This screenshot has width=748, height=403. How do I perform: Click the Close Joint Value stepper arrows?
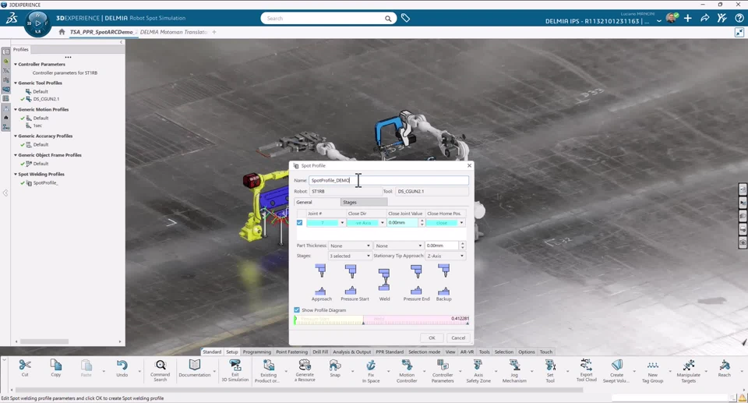point(422,223)
